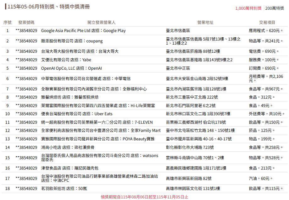Click address 高雄市林園區文化街 131號1樓
Screen dimensions: 289x200
coord(193,189)
